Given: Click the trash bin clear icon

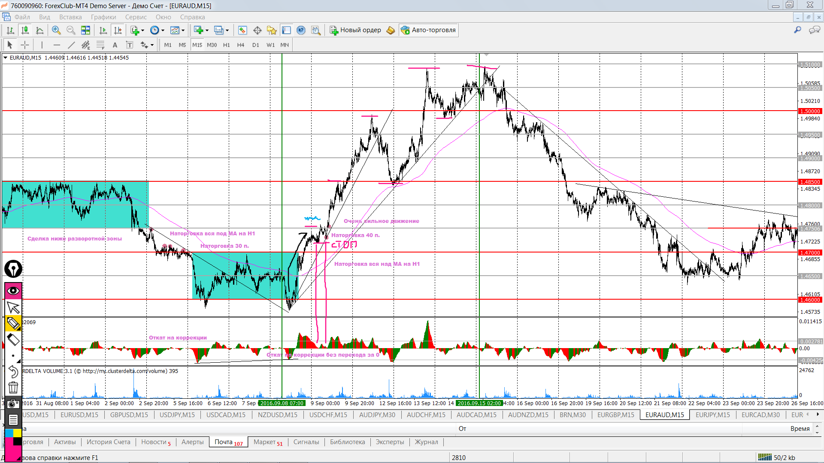Looking at the screenshot, I should pyautogui.click(x=13, y=388).
